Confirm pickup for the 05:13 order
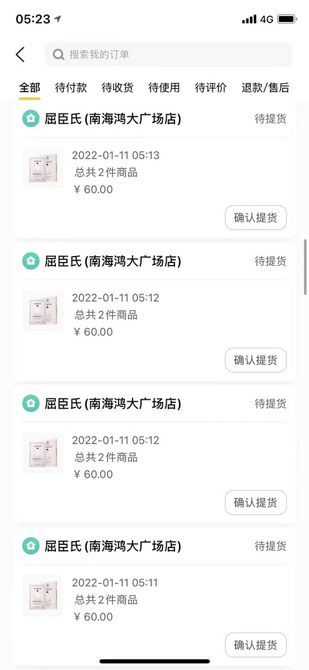The width and height of the screenshot is (309, 670). (x=256, y=217)
